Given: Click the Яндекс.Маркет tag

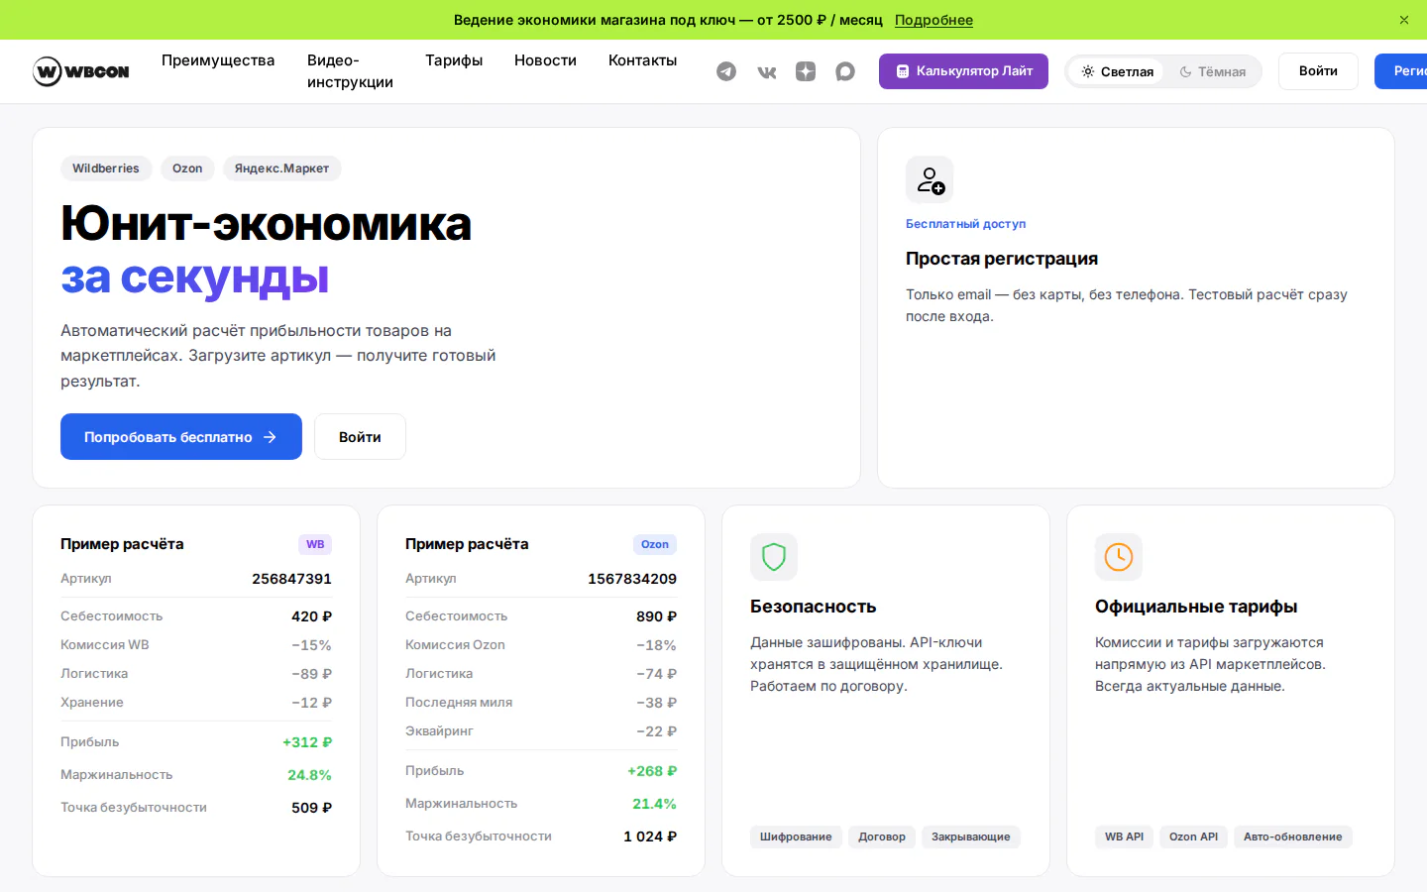Looking at the screenshot, I should pyautogui.click(x=281, y=168).
